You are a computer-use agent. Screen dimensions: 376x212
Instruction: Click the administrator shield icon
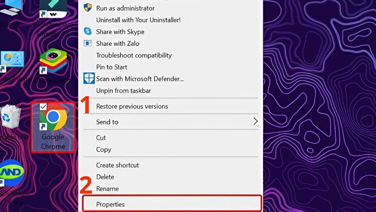point(88,8)
